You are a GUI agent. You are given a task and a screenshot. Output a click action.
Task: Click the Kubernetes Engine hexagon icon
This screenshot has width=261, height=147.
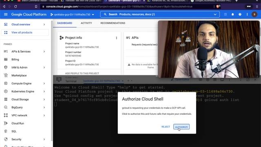[6, 91]
